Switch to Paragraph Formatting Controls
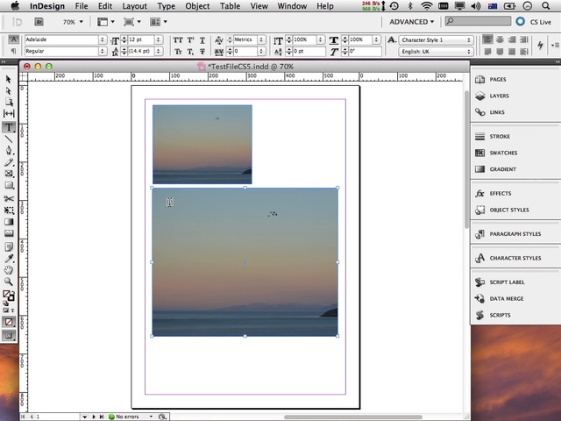Viewport: 561px width, 421px height. [13, 51]
